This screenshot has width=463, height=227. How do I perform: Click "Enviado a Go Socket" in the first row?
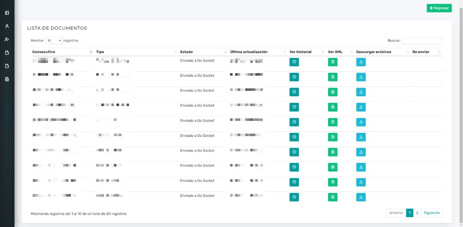coord(197,61)
